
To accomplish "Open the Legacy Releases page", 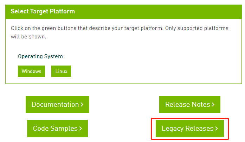I will click(190, 129).
